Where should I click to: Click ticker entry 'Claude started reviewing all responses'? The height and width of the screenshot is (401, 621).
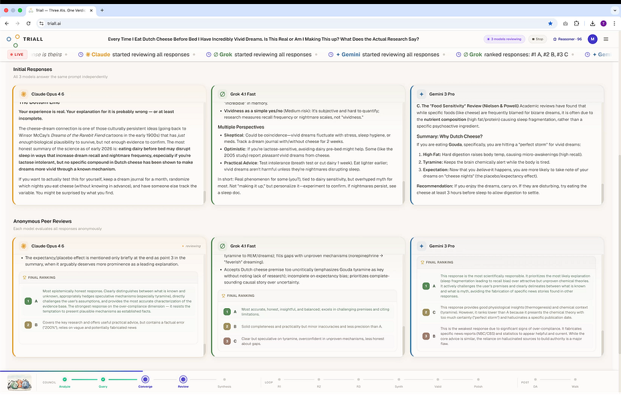coord(137,55)
